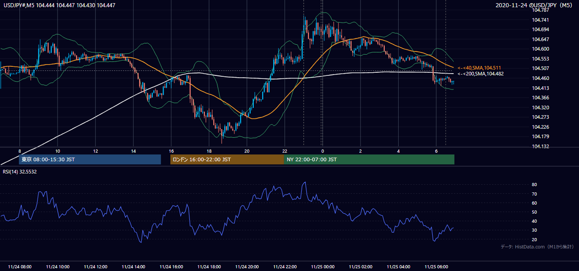579x271 pixels.
Task: Click price axis value 104.553
Action: pos(540,59)
